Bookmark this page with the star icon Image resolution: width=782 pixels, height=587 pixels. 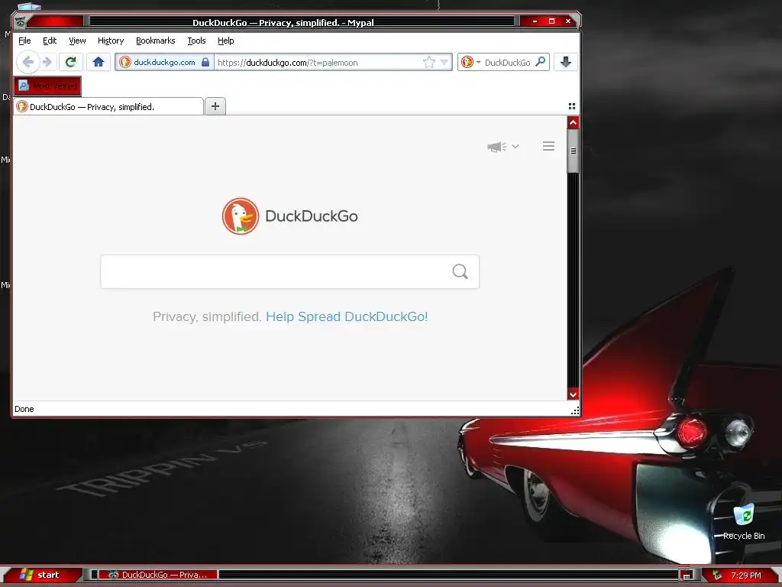(x=428, y=63)
